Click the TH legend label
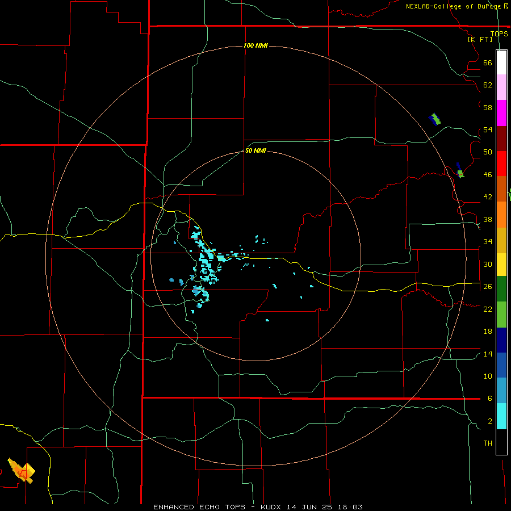 pos(488,443)
